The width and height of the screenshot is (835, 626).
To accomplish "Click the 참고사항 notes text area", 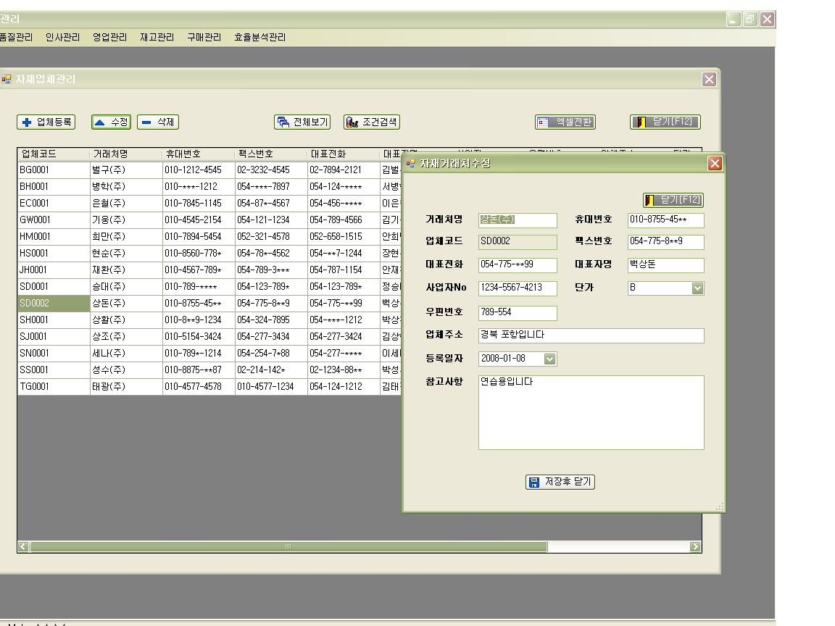I will point(591,412).
